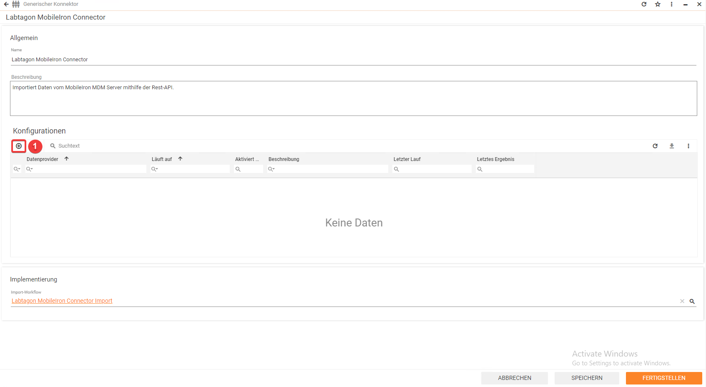Click the Beschreibung column header

tap(284, 159)
